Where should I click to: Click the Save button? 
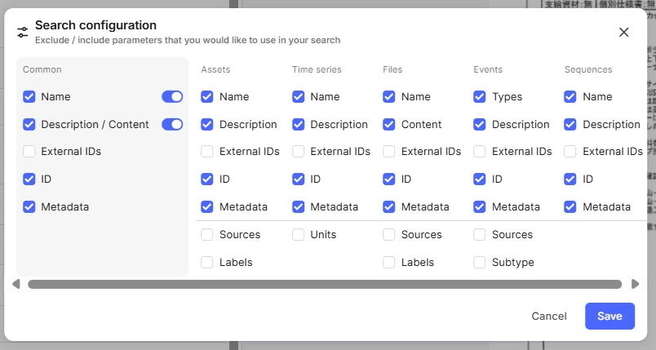point(609,317)
